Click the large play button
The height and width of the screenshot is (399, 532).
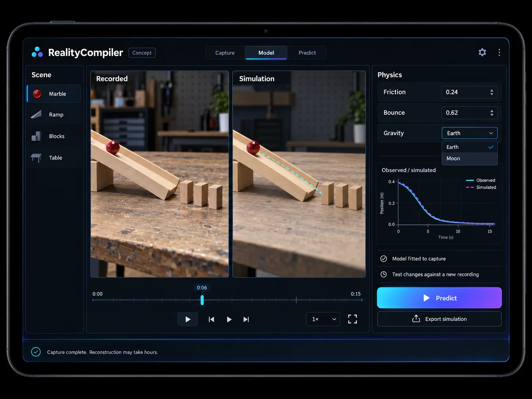[x=188, y=319]
